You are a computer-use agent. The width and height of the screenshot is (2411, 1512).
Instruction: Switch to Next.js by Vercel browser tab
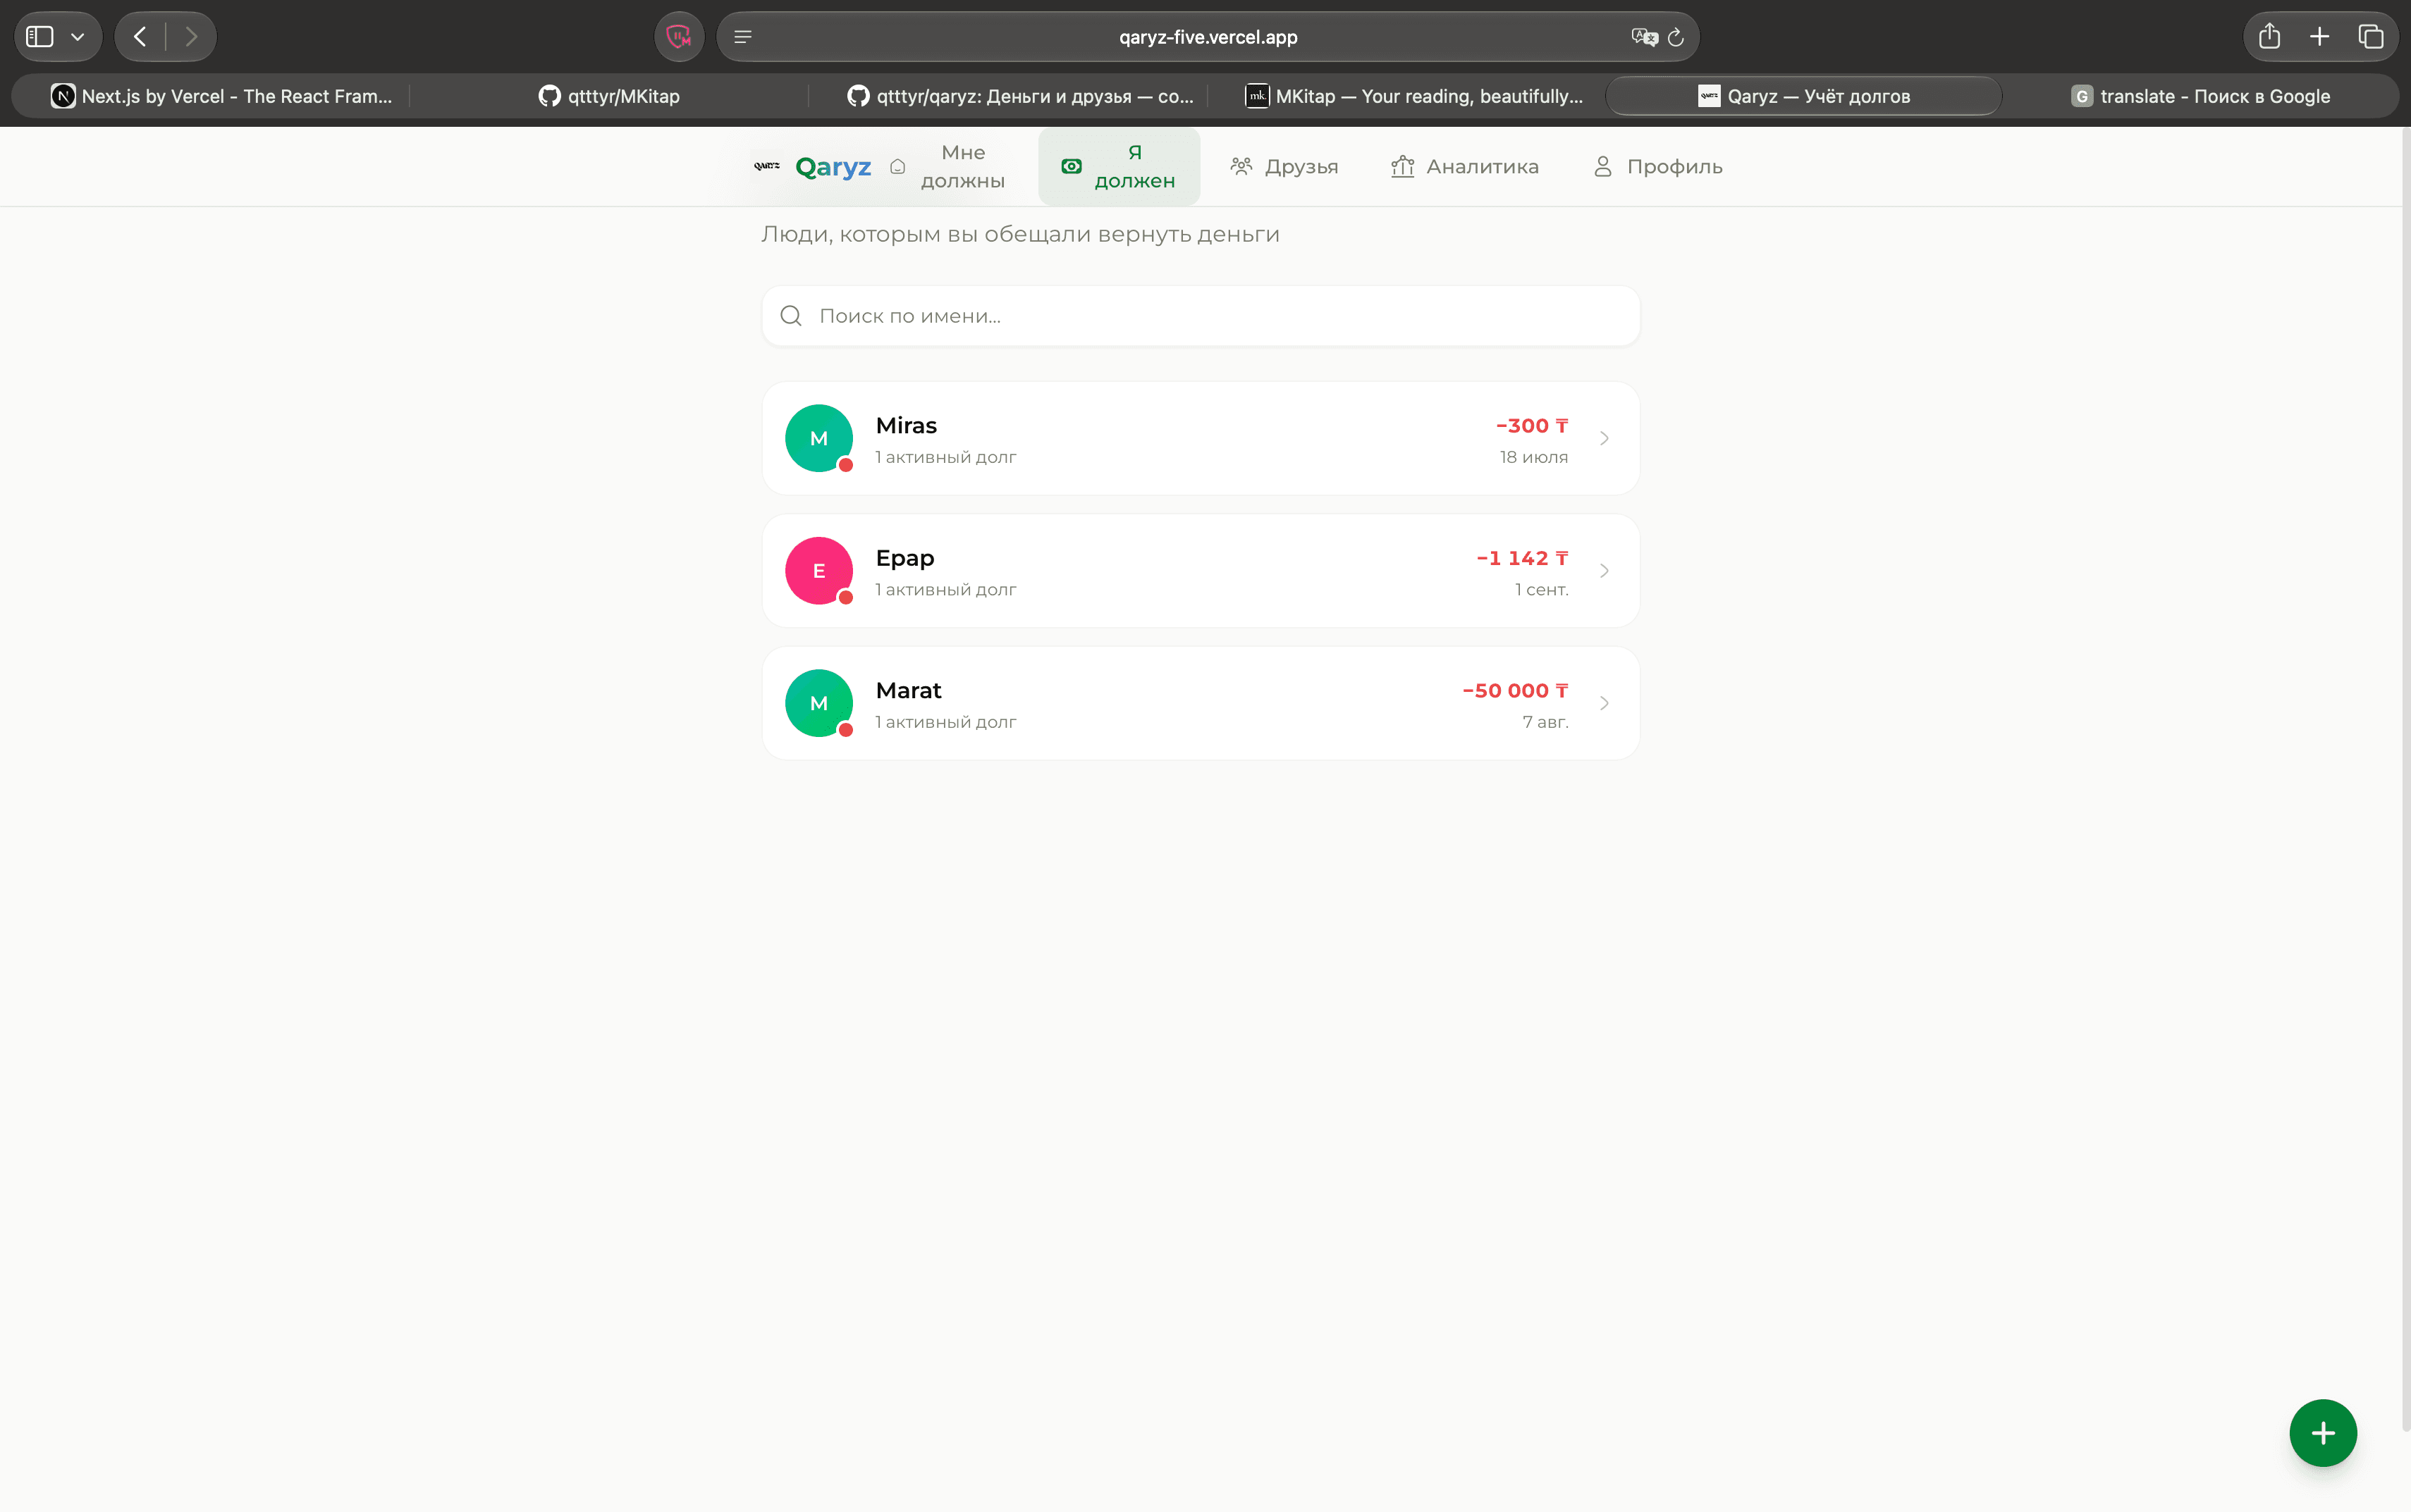221,96
